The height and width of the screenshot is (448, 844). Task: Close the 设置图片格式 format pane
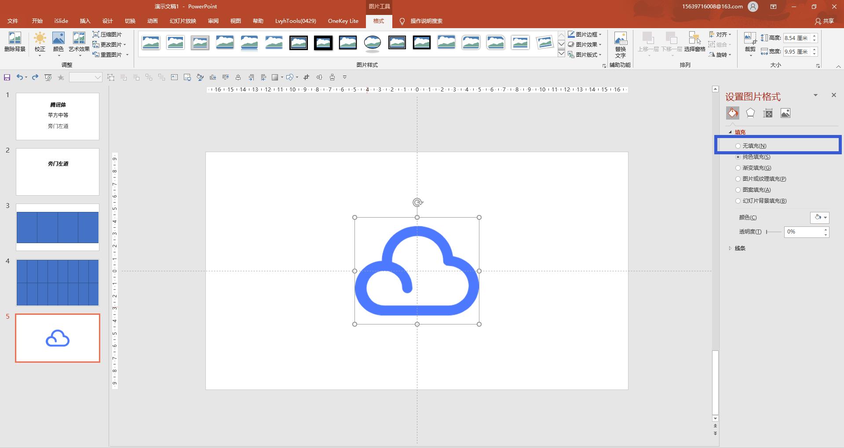click(x=833, y=95)
